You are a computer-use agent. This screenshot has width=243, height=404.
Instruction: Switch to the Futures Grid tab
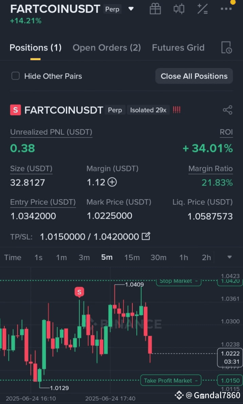[x=178, y=48]
